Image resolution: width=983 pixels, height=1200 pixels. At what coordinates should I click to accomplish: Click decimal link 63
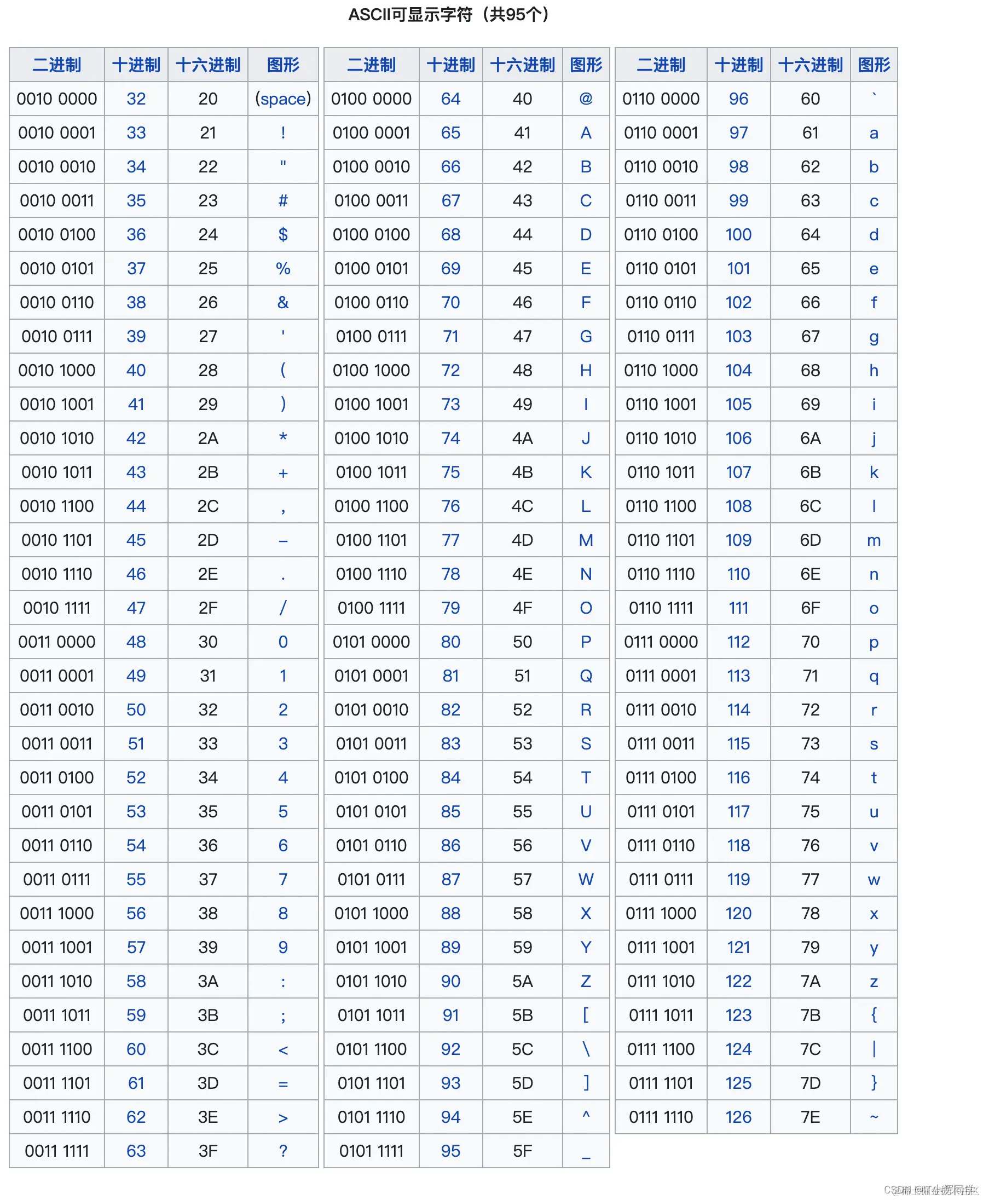click(136, 1151)
